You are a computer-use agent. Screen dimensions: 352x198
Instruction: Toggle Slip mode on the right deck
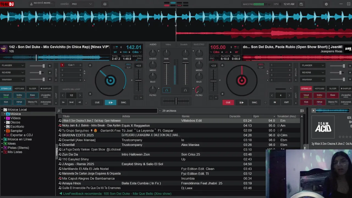[261, 67]
